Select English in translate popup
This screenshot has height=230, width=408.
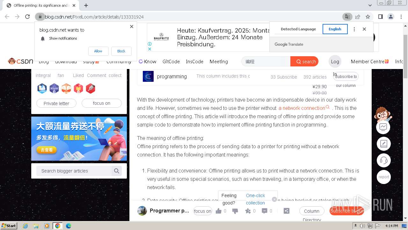335,29
